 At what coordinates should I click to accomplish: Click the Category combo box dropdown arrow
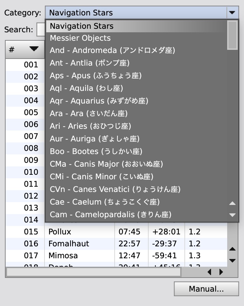coord(233,13)
